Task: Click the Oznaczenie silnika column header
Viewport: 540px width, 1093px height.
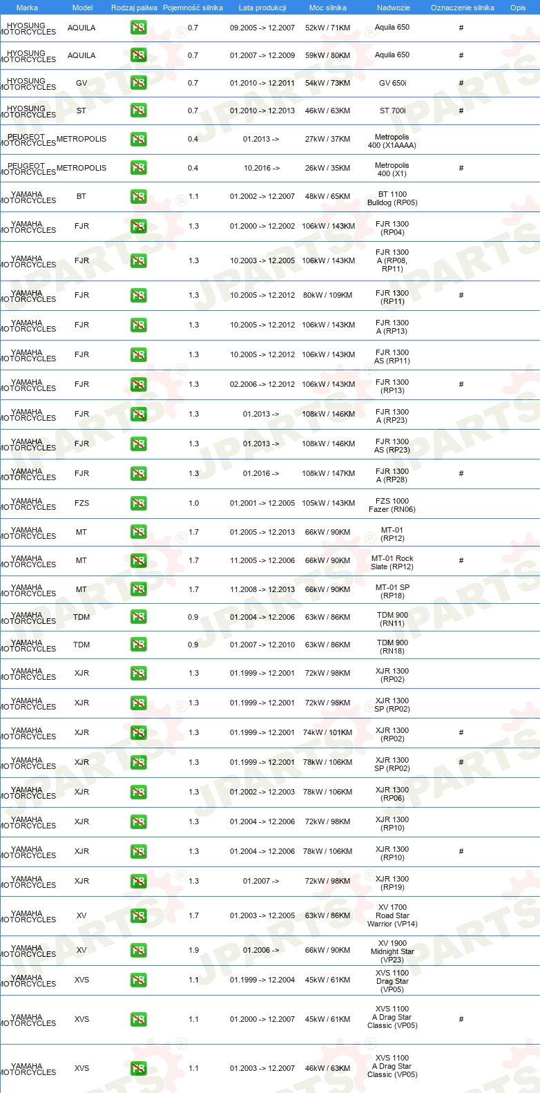Action: tap(463, 8)
